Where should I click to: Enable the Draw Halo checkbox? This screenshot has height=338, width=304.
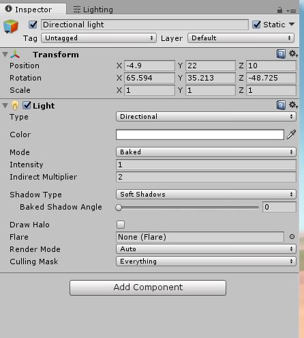(121, 225)
